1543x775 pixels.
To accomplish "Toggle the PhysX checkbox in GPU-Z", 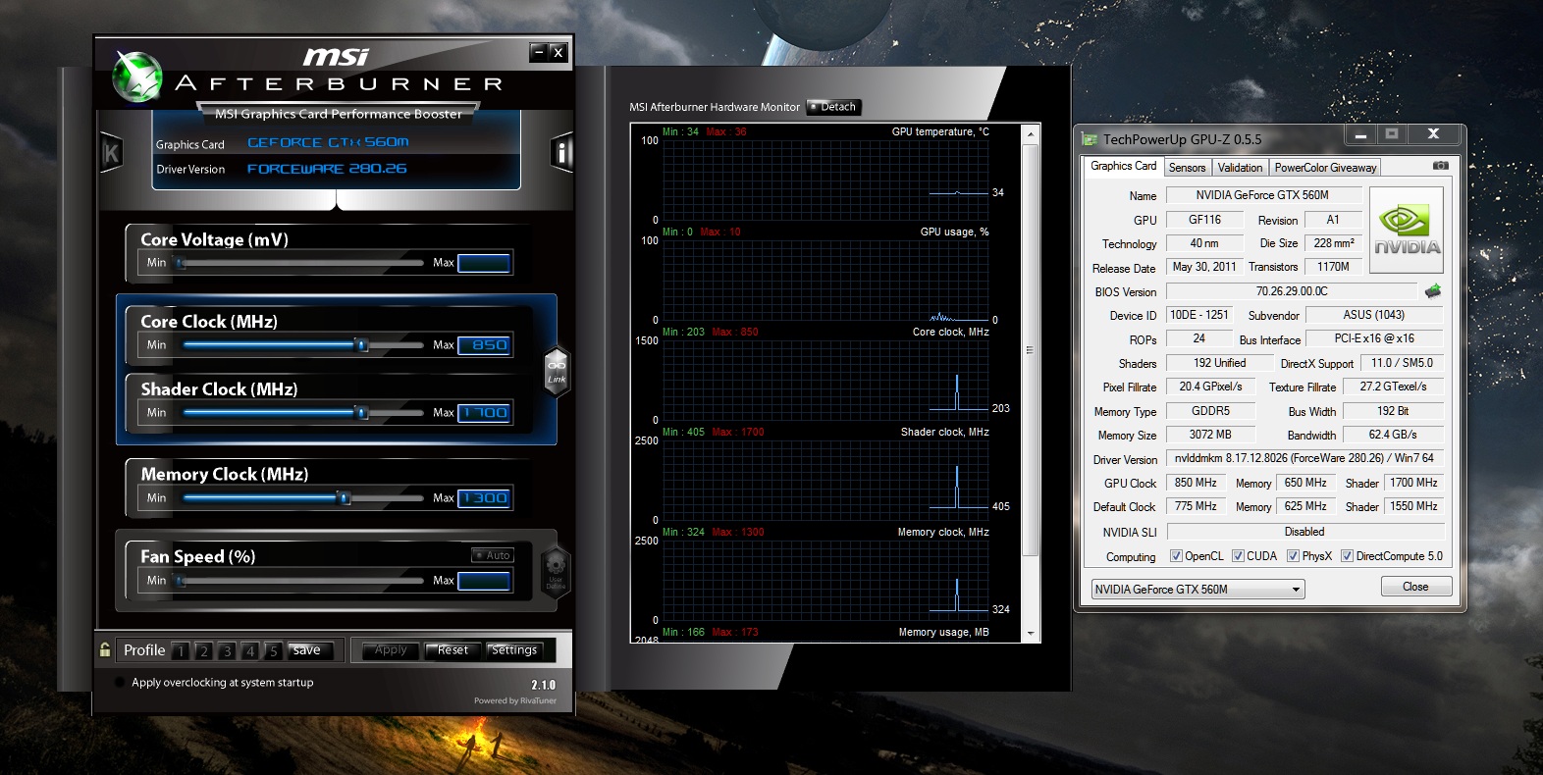I will pyautogui.click(x=1293, y=556).
